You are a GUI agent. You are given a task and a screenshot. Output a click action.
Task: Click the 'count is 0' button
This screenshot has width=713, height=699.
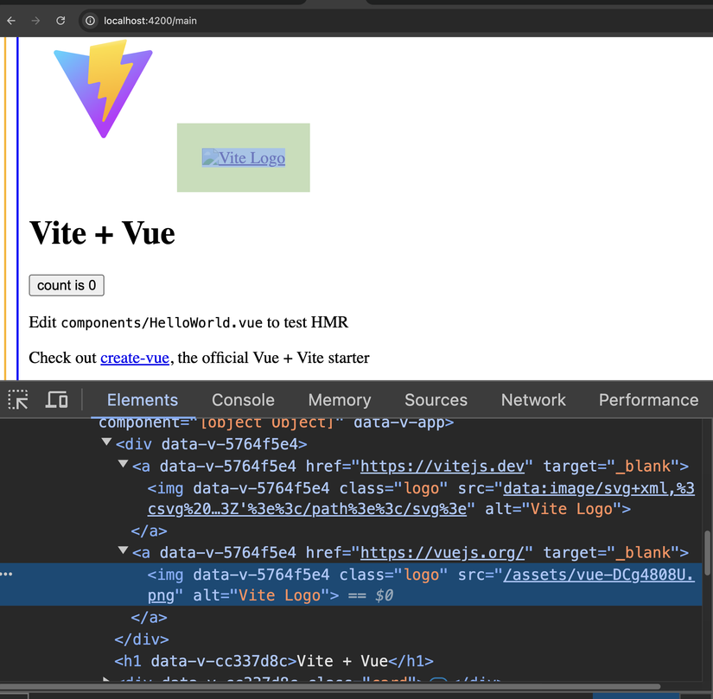tap(67, 285)
